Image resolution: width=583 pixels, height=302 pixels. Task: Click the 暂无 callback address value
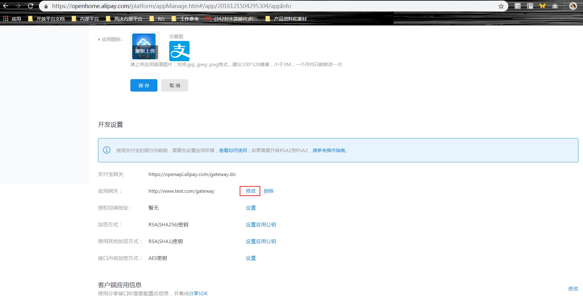pyautogui.click(x=154, y=208)
